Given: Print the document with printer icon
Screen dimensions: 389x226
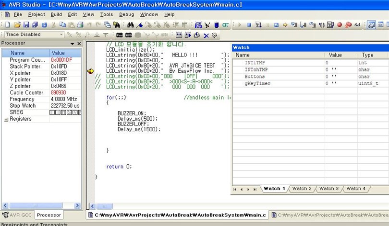Looking at the screenshot, I should [x=80, y=25].
